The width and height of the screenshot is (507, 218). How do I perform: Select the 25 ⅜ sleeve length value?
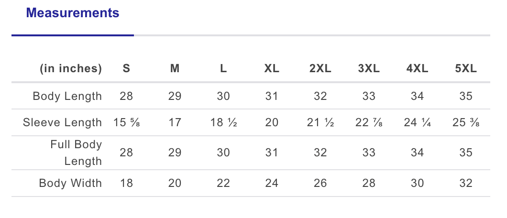coord(465,122)
